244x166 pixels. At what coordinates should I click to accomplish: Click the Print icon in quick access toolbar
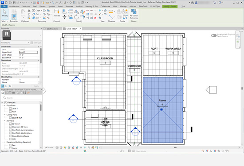35,3
